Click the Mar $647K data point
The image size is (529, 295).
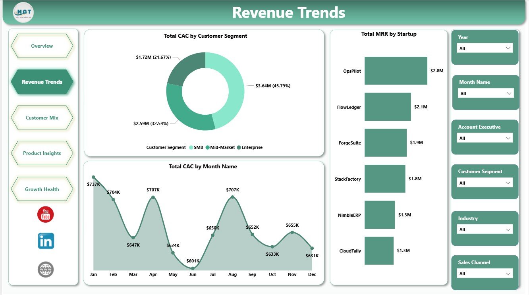133,237
